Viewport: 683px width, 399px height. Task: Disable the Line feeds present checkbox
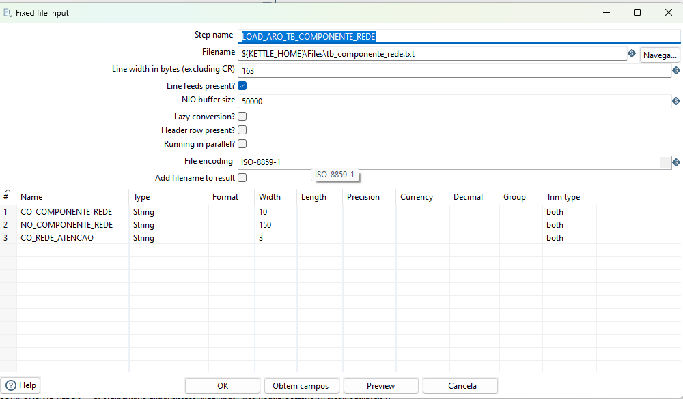tap(242, 86)
